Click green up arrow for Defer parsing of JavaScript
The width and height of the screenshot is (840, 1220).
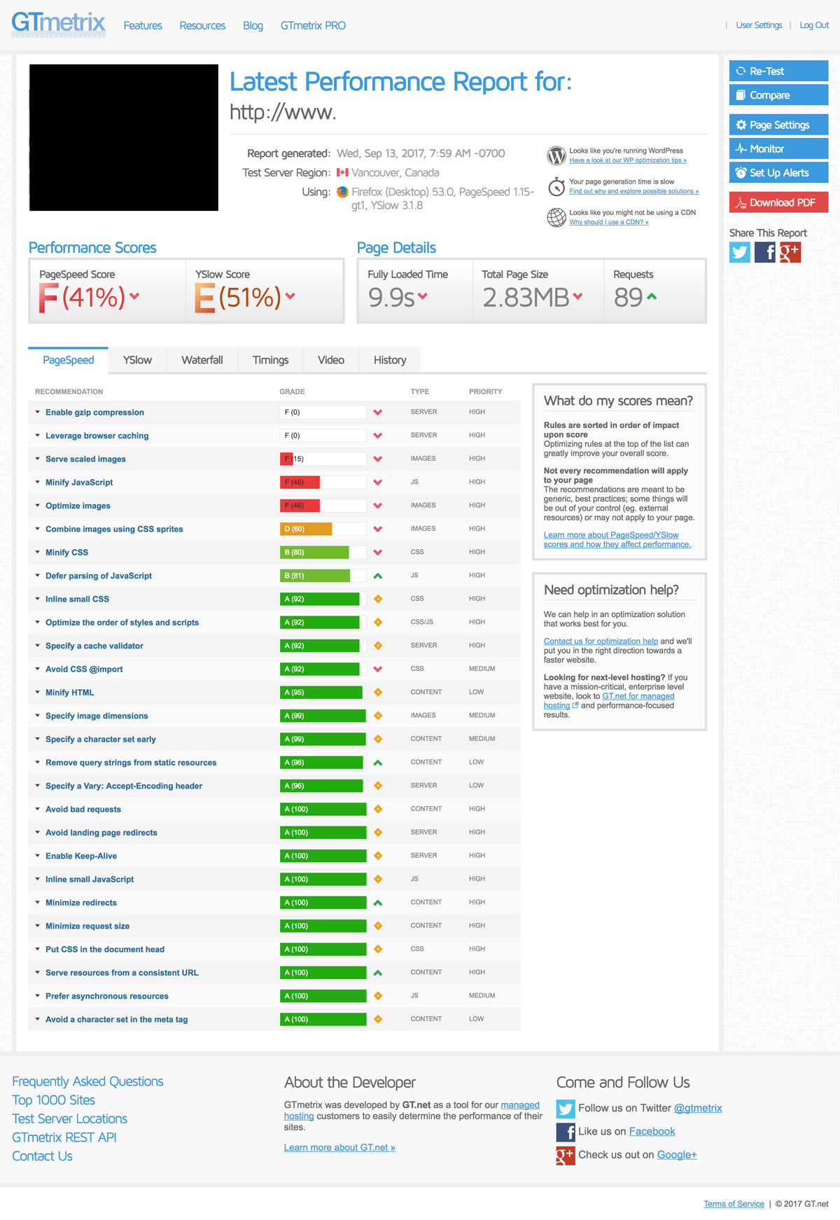tap(378, 576)
